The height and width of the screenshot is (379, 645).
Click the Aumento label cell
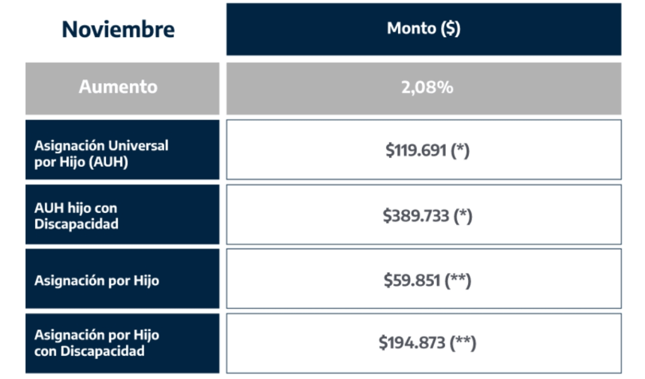122,88
